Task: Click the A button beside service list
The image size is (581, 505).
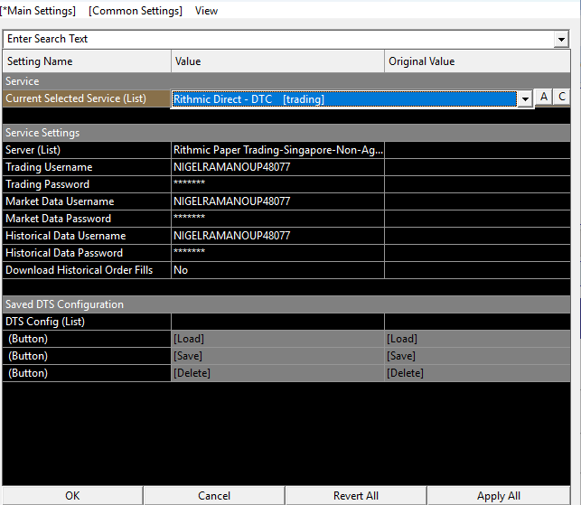Action: click(544, 97)
